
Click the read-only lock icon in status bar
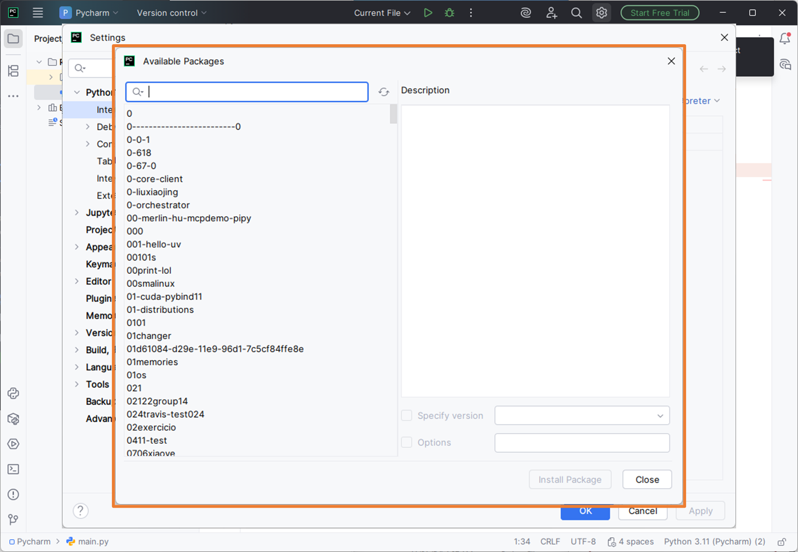coord(782,542)
